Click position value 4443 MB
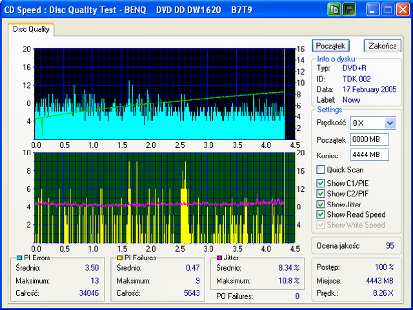Screen dimensions: 413x310 [x=380, y=281]
